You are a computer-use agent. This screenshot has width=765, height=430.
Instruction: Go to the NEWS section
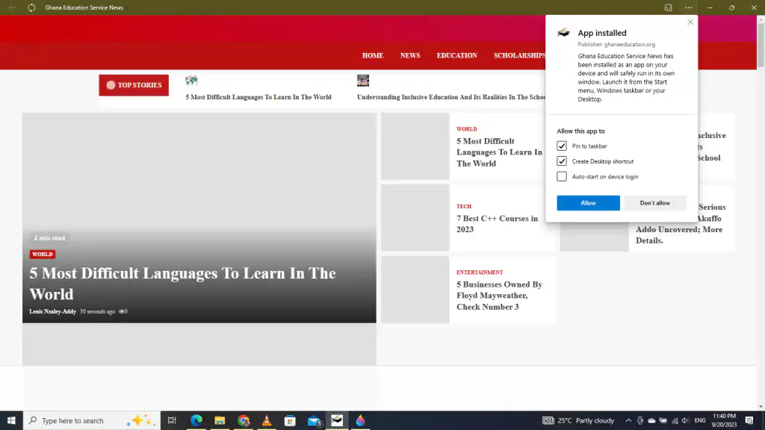point(409,55)
